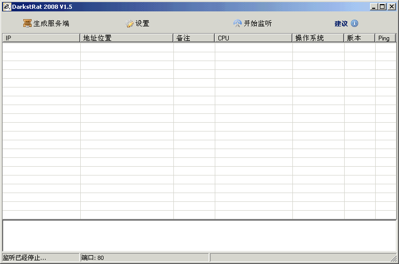Click the 开始监听 antenna icon
The height and width of the screenshot is (264, 399).
pos(238,24)
